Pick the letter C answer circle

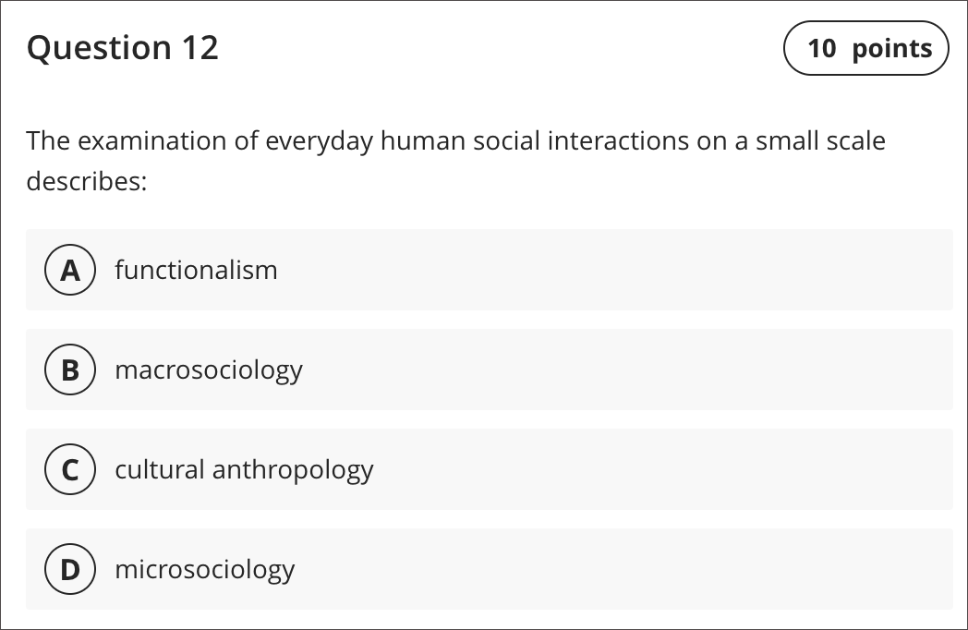point(70,469)
